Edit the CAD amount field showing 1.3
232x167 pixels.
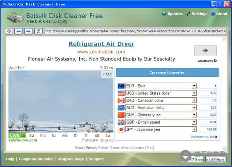coord(208,100)
